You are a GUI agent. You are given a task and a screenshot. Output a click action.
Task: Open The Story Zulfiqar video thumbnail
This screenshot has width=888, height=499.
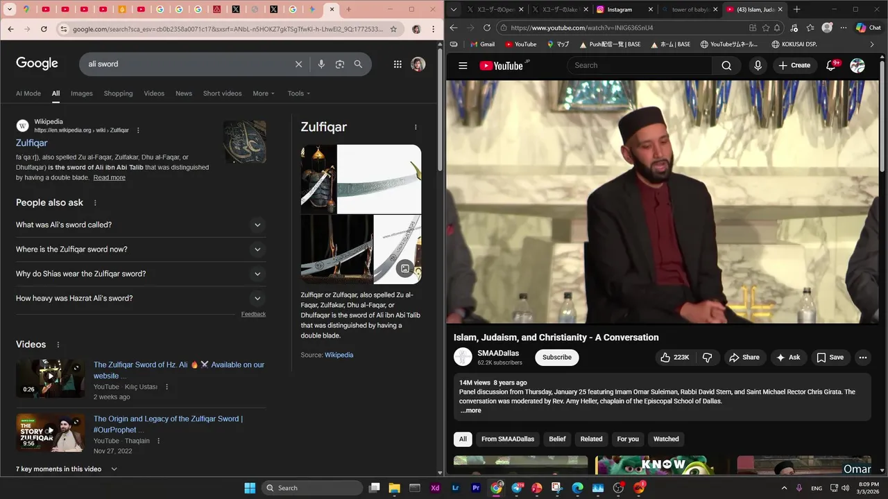tap(51, 432)
